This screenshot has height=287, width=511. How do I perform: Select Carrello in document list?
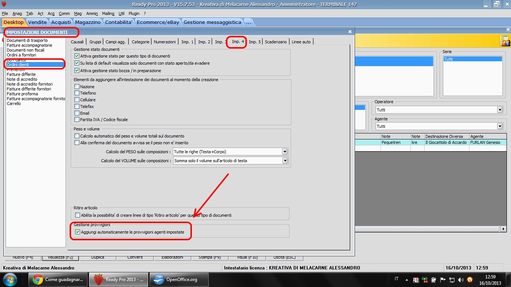coord(14,104)
